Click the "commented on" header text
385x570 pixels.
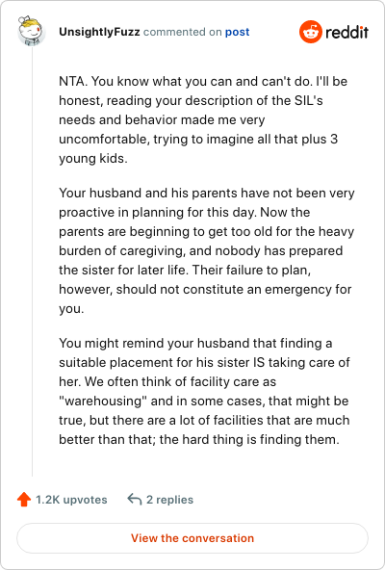182,32
